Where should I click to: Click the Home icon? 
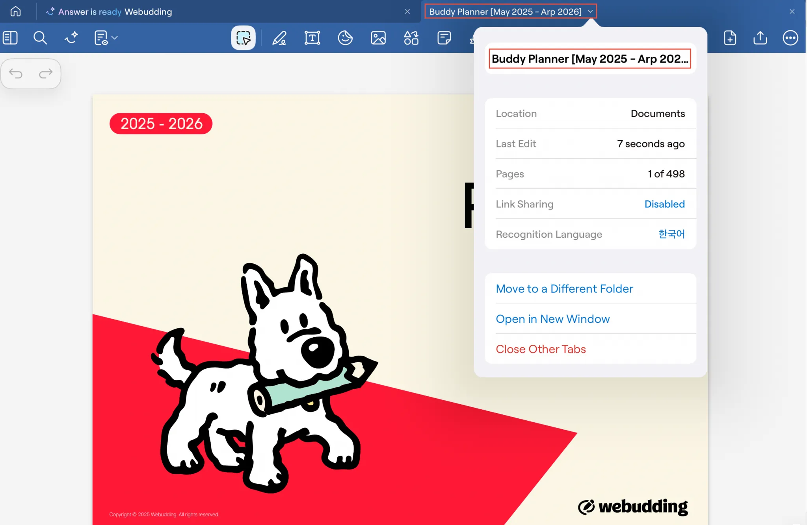pyautogui.click(x=16, y=11)
